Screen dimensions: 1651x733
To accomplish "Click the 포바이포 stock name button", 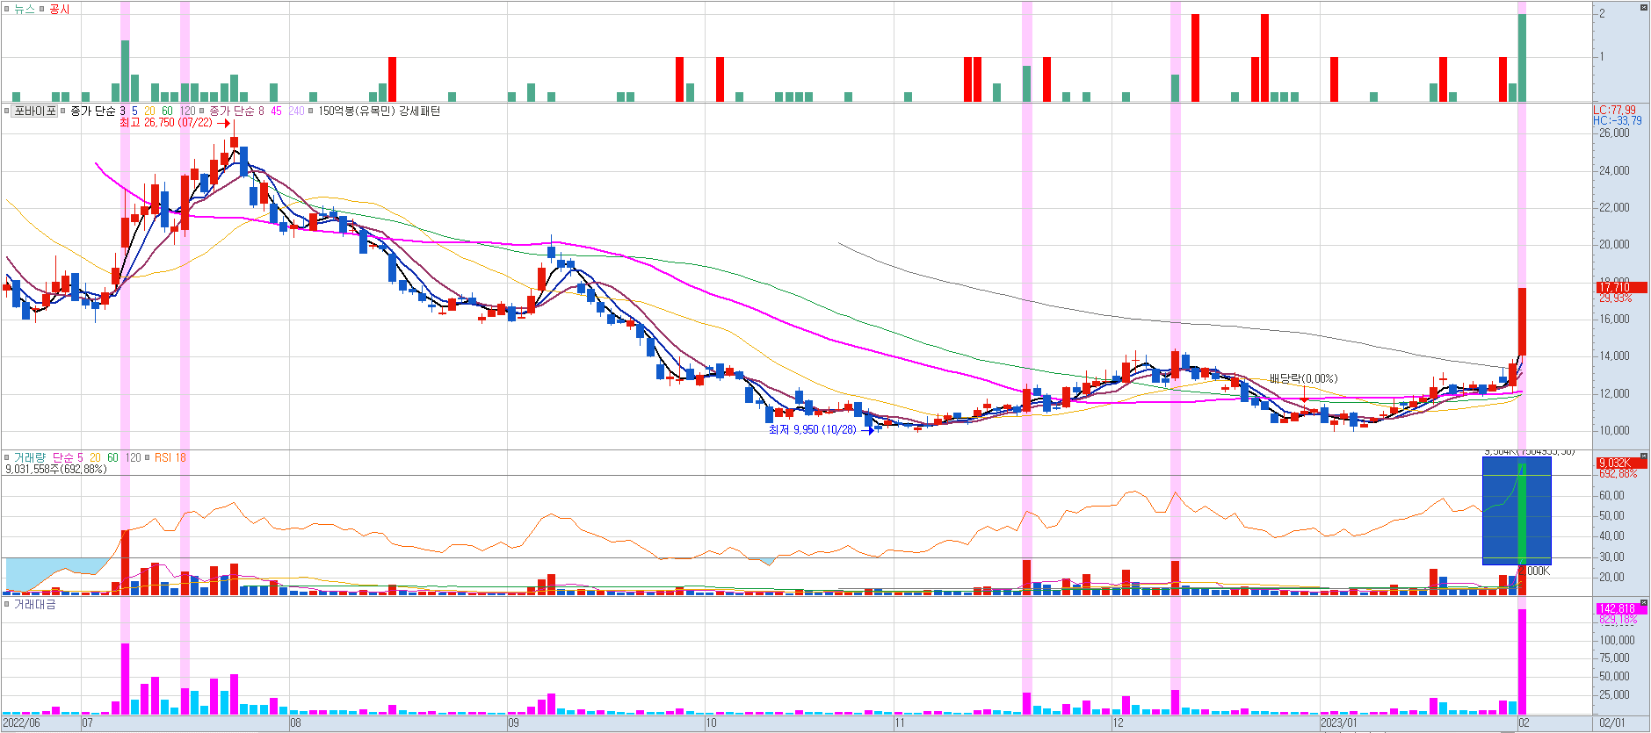I will coord(35,111).
